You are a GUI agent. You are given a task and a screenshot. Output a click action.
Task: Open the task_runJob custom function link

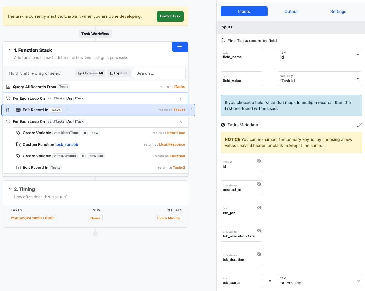point(67,144)
